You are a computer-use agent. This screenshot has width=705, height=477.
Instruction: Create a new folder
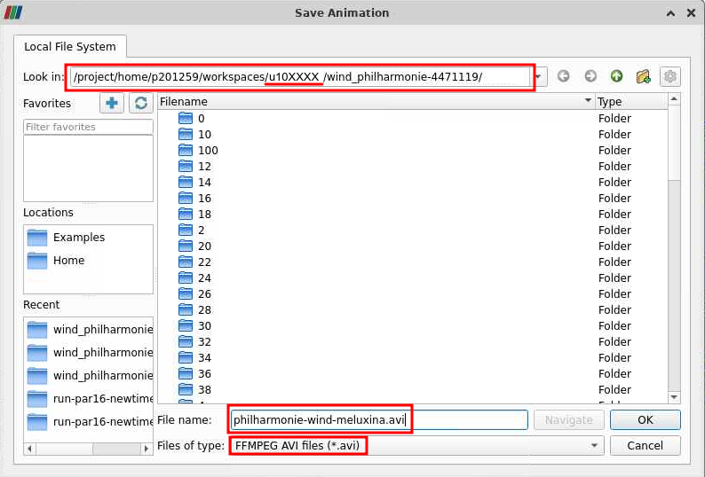[x=643, y=77]
